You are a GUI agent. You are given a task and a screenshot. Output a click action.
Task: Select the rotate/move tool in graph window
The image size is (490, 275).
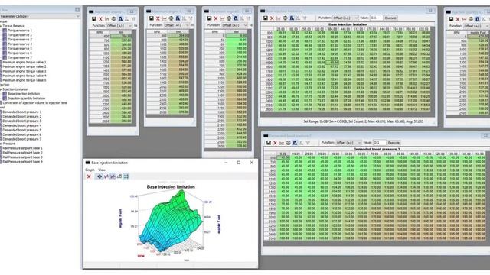pos(100,176)
